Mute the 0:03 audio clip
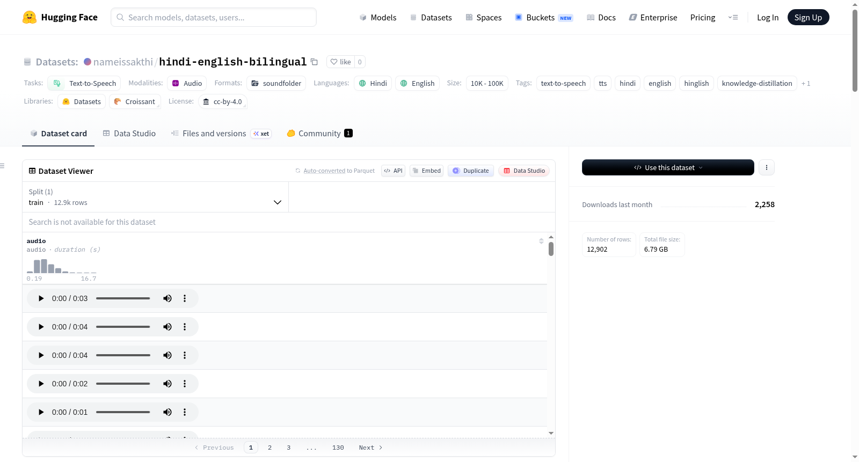The height and width of the screenshot is (462, 859). (x=168, y=298)
